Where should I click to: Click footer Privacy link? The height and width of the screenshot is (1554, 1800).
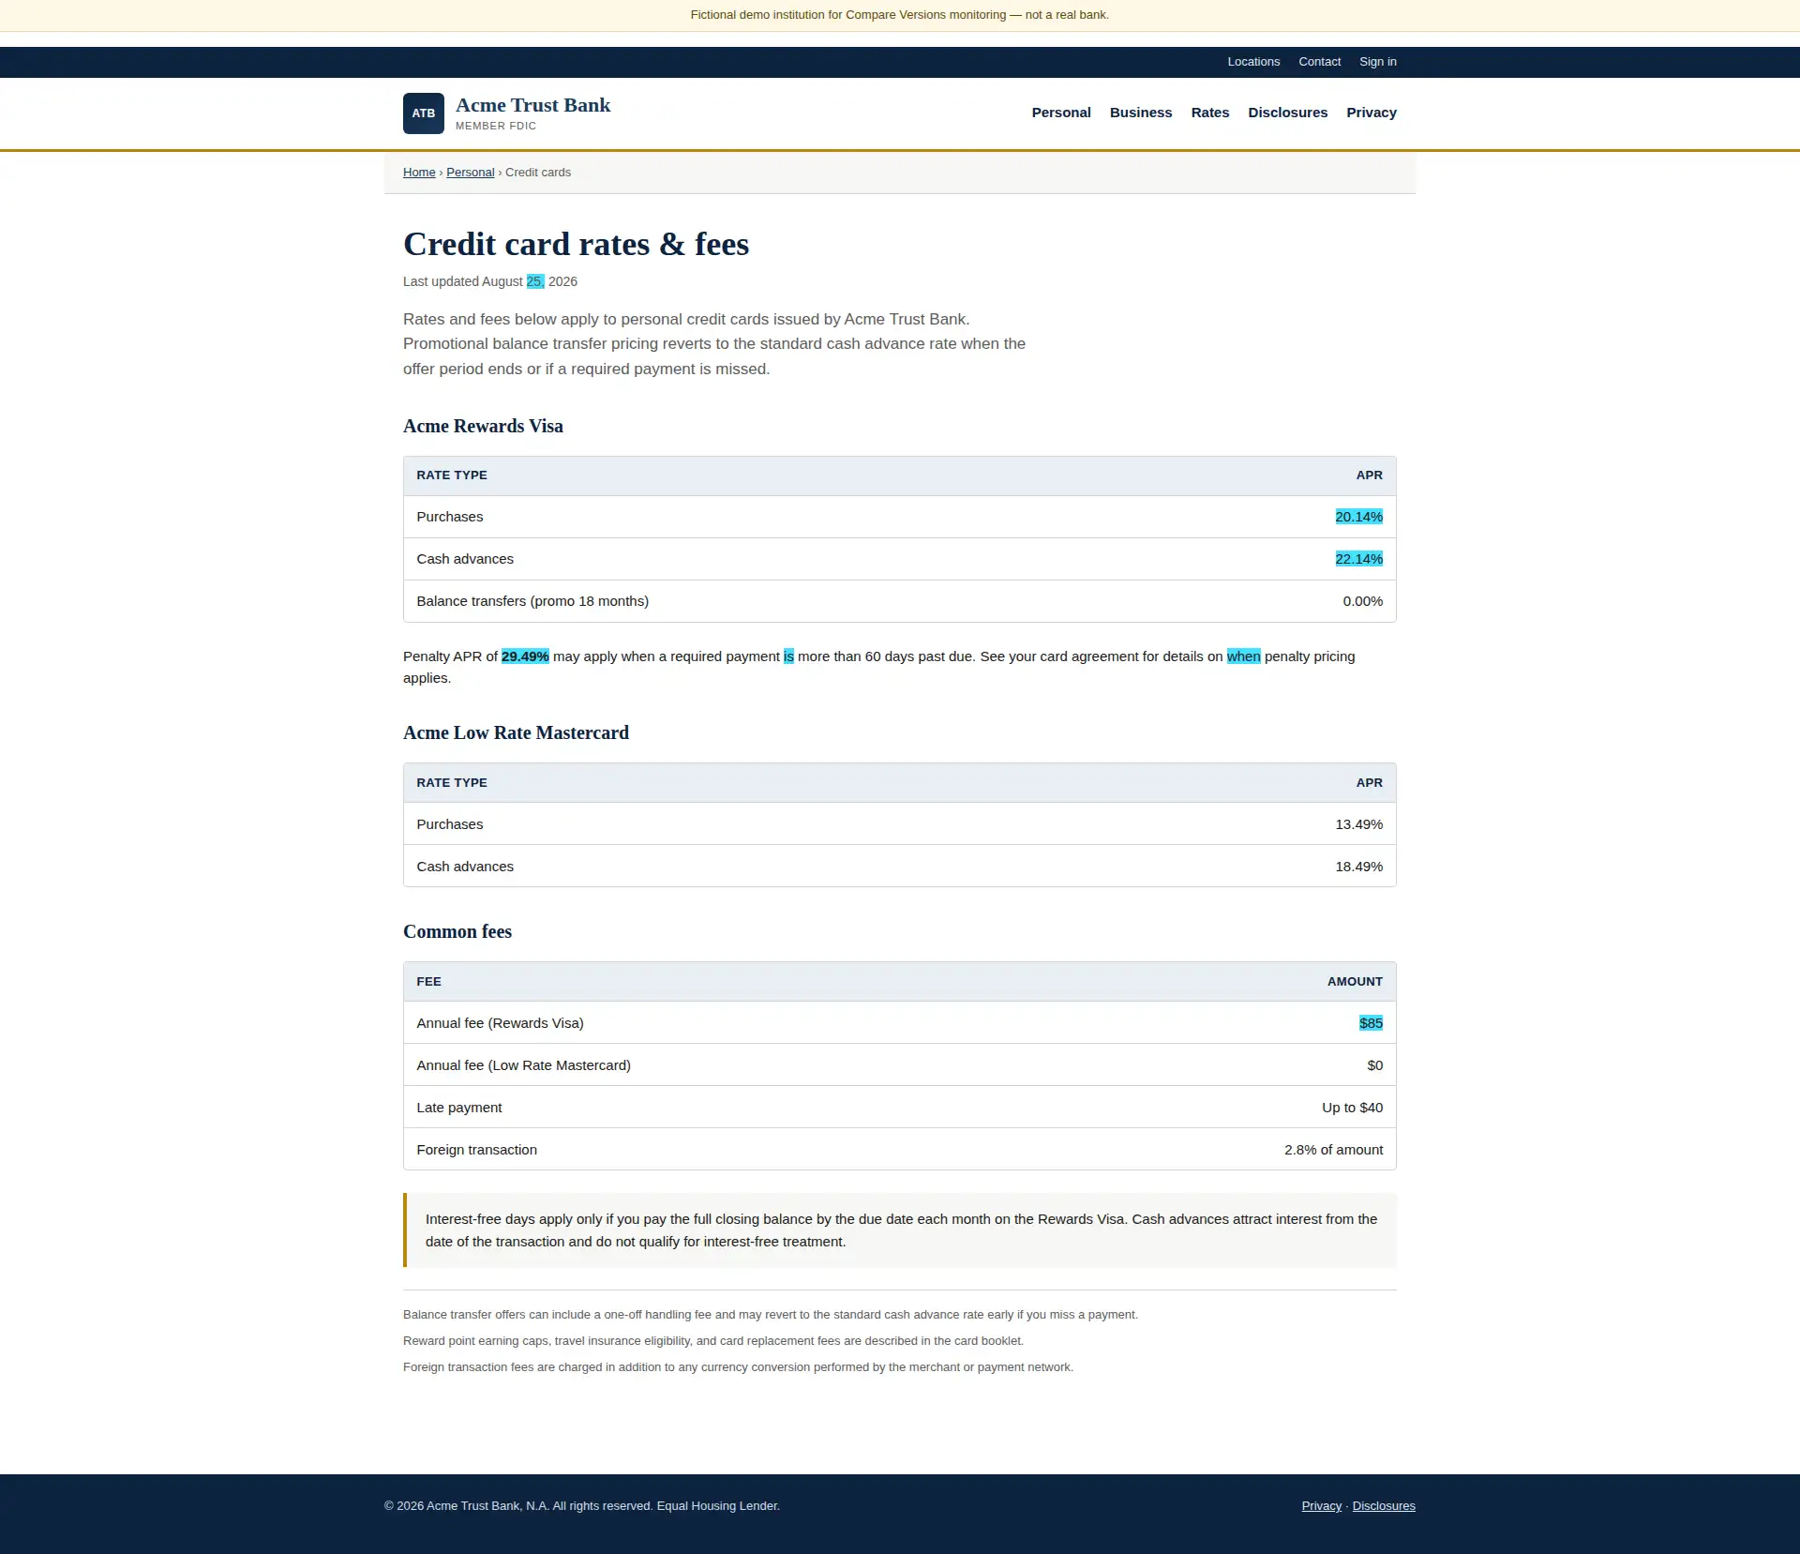(1321, 1506)
